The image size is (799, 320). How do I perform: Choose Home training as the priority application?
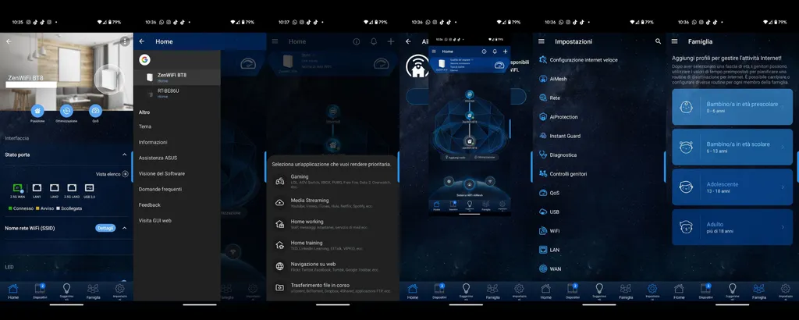[332, 245]
